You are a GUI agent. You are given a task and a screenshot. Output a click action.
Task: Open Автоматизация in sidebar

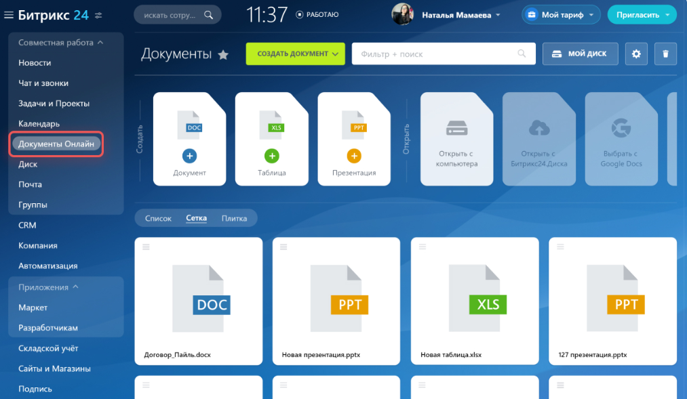(47, 266)
